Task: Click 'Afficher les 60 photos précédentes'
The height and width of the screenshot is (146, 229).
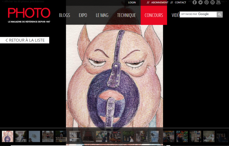Action: click(x=23, y=1)
